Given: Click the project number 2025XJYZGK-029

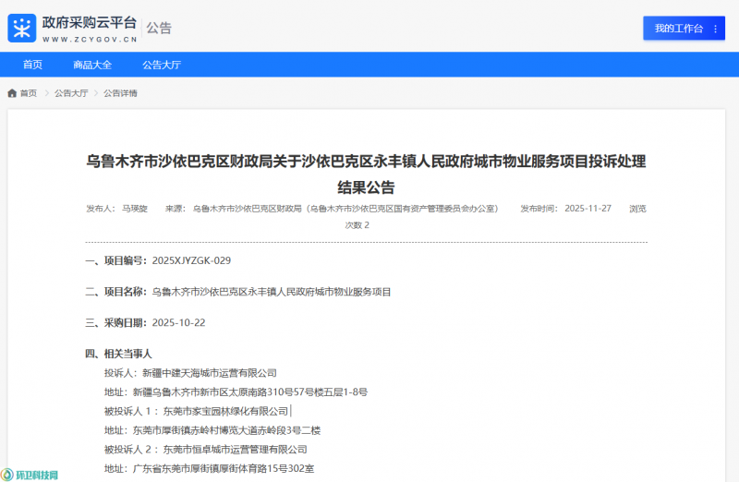Looking at the screenshot, I should coord(191,260).
